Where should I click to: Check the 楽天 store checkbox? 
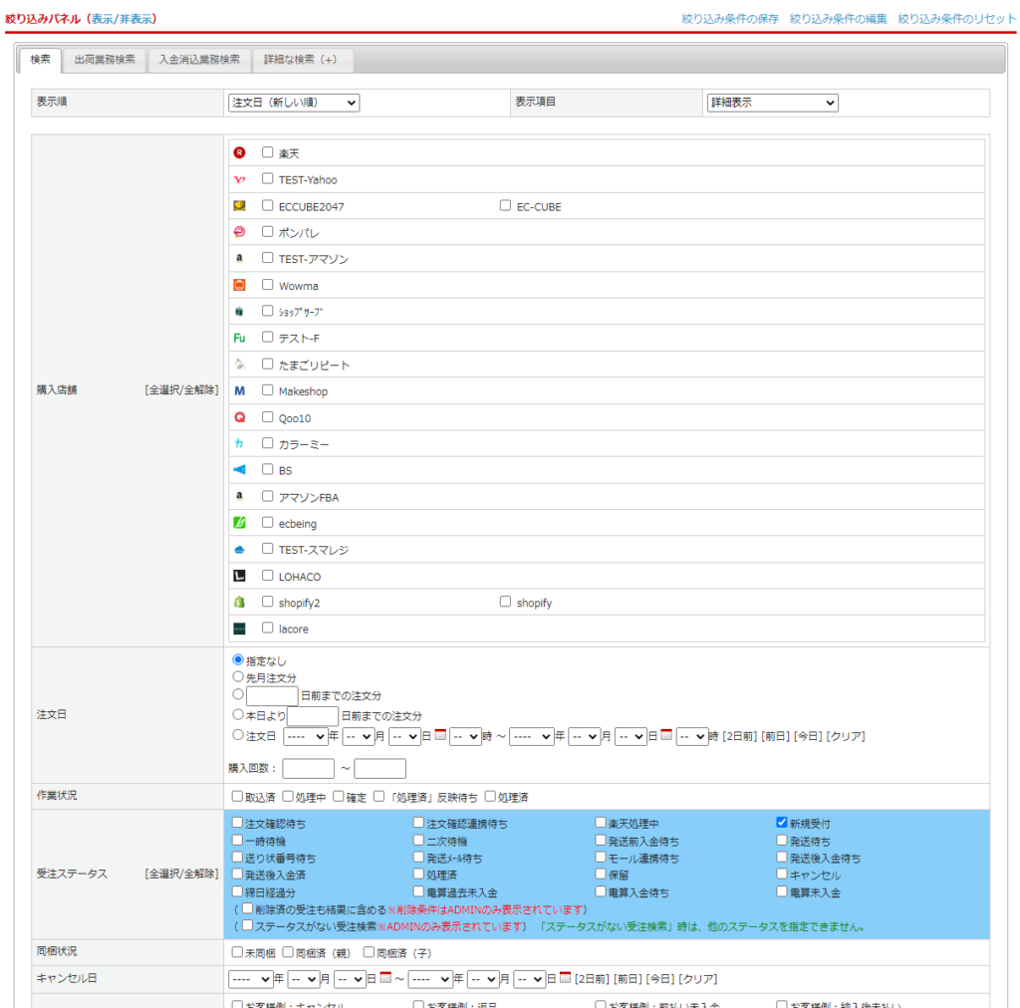[x=267, y=152]
